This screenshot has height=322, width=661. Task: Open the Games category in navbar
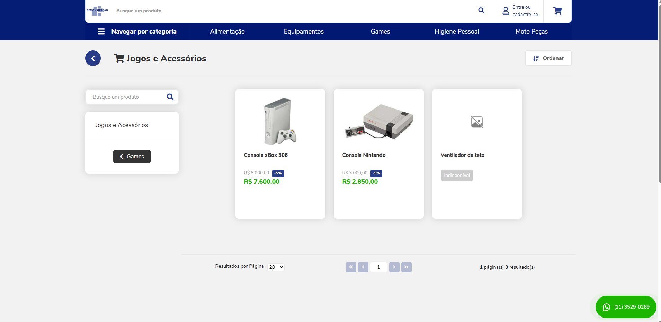[380, 31]
